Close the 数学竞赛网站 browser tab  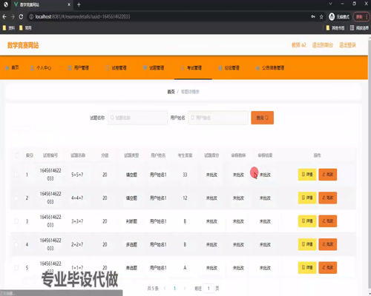pyautogui.click(x=69, y=4)
